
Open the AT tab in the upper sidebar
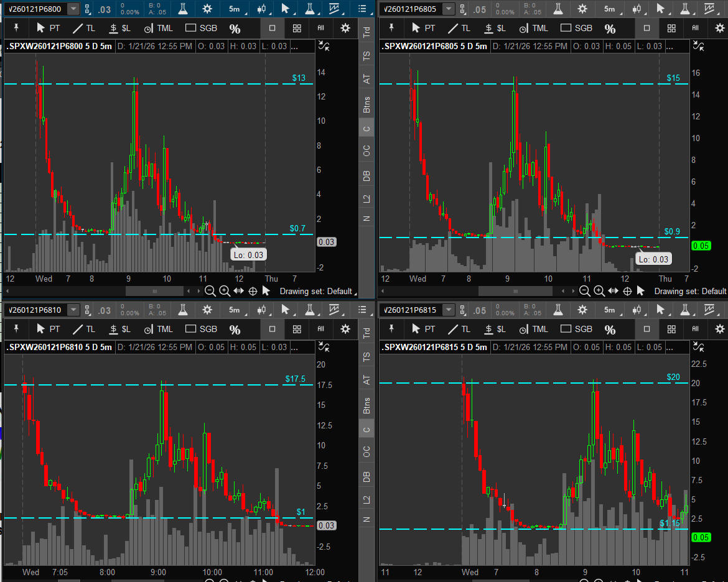(x=366, y=79)
